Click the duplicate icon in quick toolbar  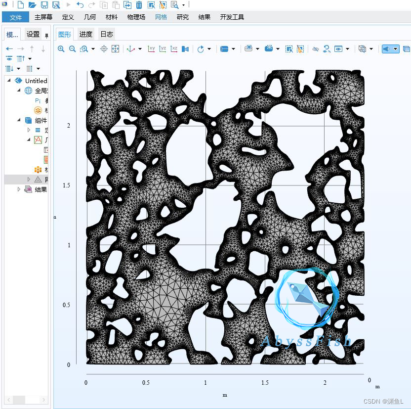coord(127,5)
